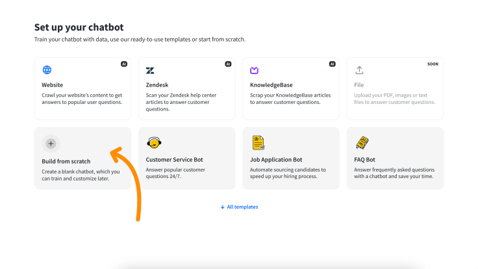Click the KnowledgeBase purple icon
This screenshot has height=269, width=478.
[x=255, y=70]
